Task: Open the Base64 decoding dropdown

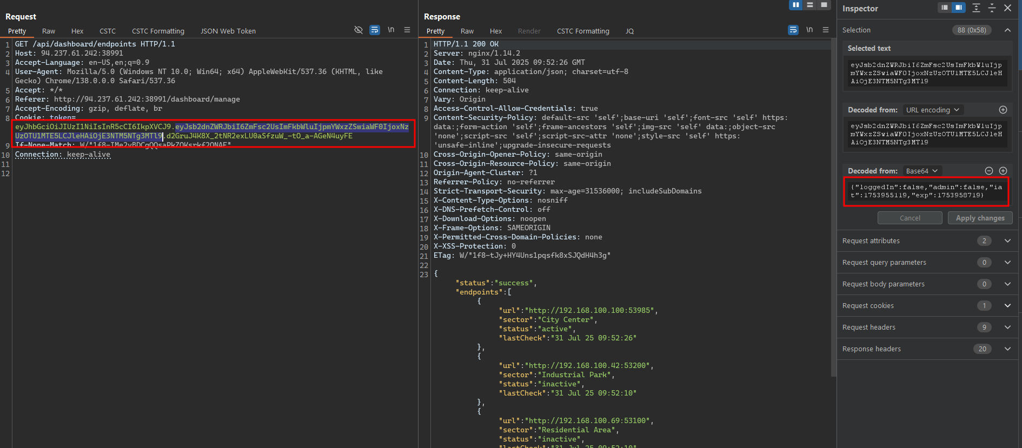Action: pos(922,171)
